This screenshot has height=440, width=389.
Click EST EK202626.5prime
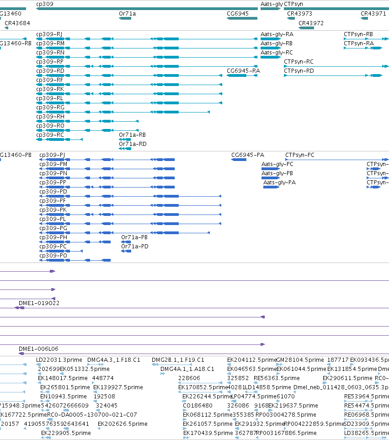[123, 424]
